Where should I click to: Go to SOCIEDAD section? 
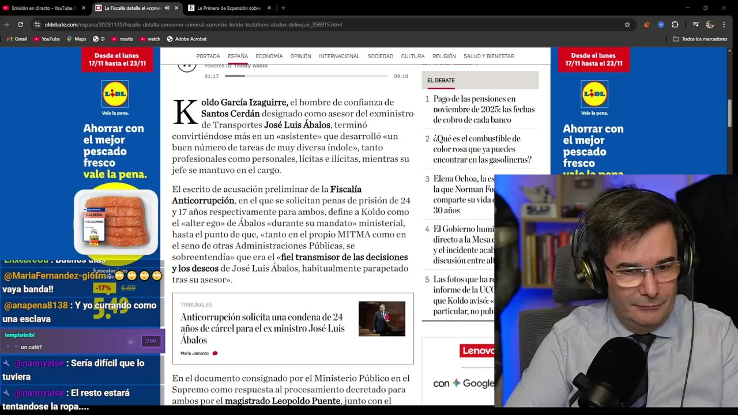381,56
